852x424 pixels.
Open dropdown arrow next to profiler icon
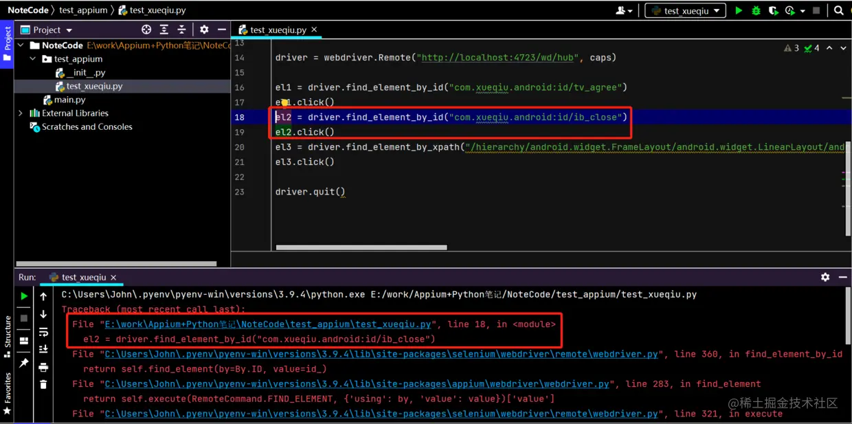pyautogui.click(x=803, y=11)
